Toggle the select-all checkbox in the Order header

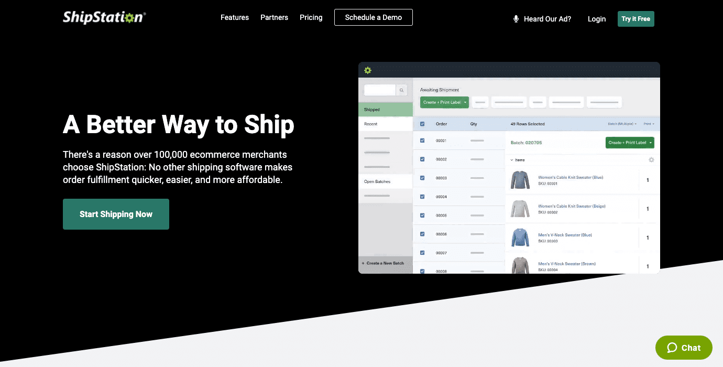[422, 124]
